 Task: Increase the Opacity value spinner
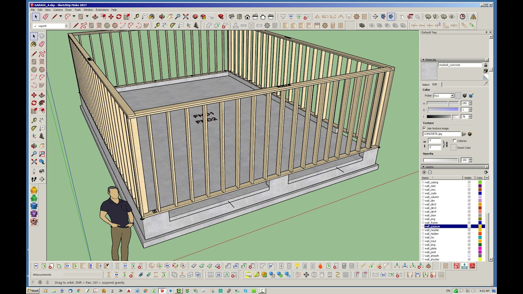[x=470, y=159]
